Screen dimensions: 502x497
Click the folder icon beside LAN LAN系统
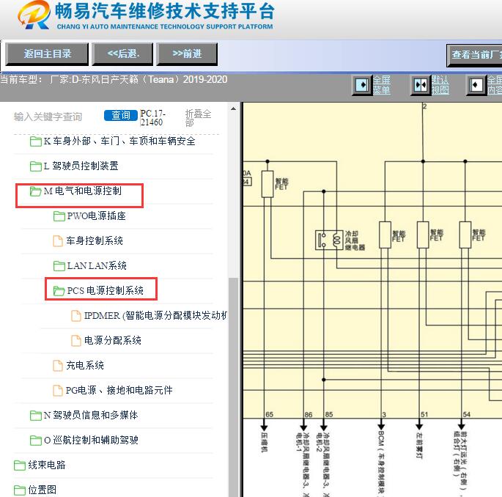coord(59,266)
